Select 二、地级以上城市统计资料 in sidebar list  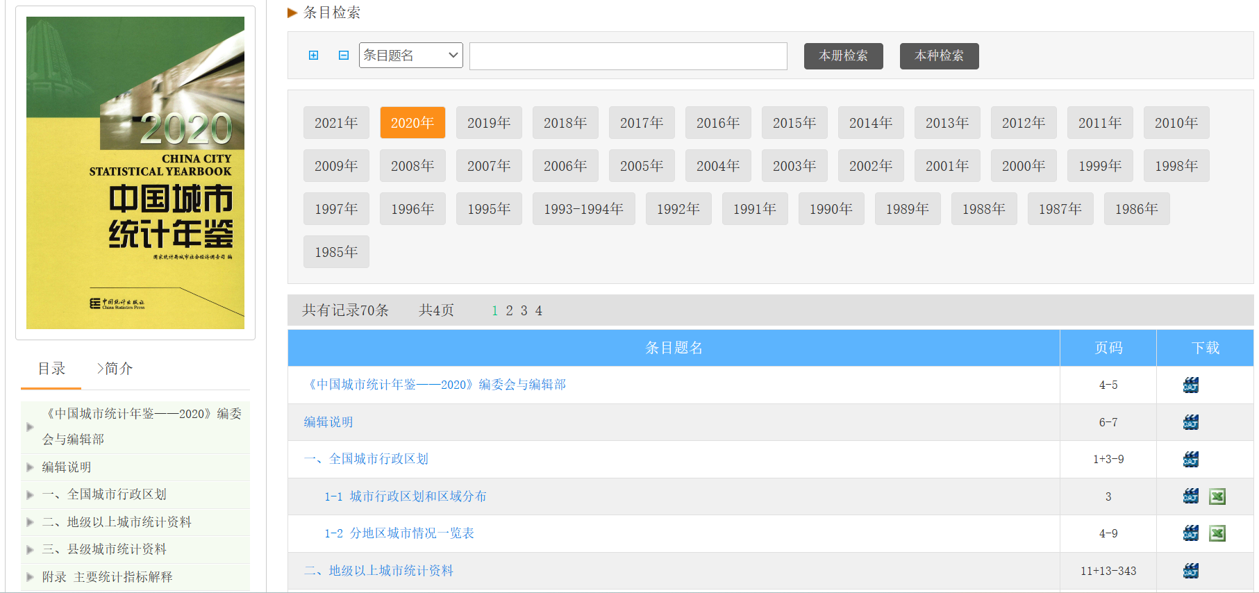click(x=117, y=522)
